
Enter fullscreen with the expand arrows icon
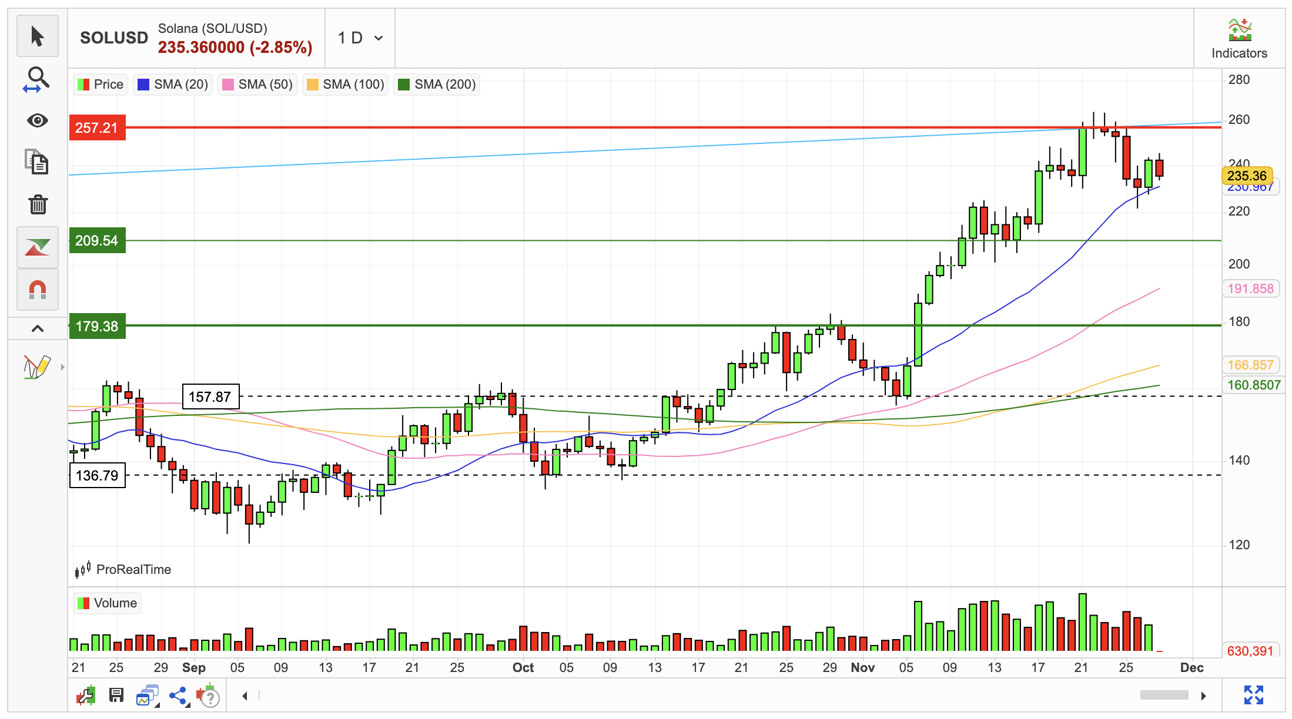click(x=1254, y=695)
